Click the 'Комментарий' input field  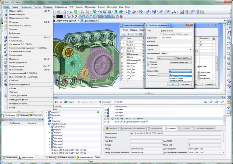click(x=176, y=46)
